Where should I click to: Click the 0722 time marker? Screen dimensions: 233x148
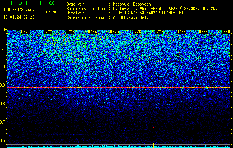48,32
